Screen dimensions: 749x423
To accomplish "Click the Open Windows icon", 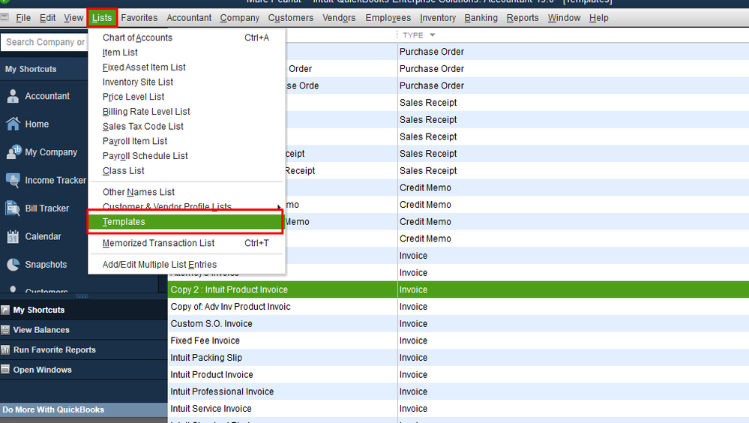I will pos(5,370).
